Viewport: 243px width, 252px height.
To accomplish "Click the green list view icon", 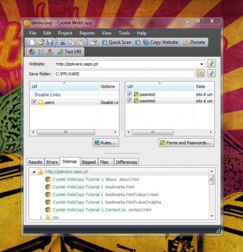I will 41,52.
